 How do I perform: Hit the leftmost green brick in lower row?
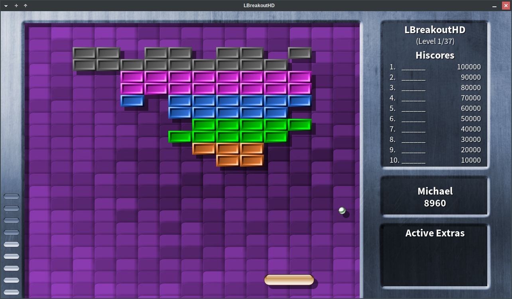tap(180, 136)
